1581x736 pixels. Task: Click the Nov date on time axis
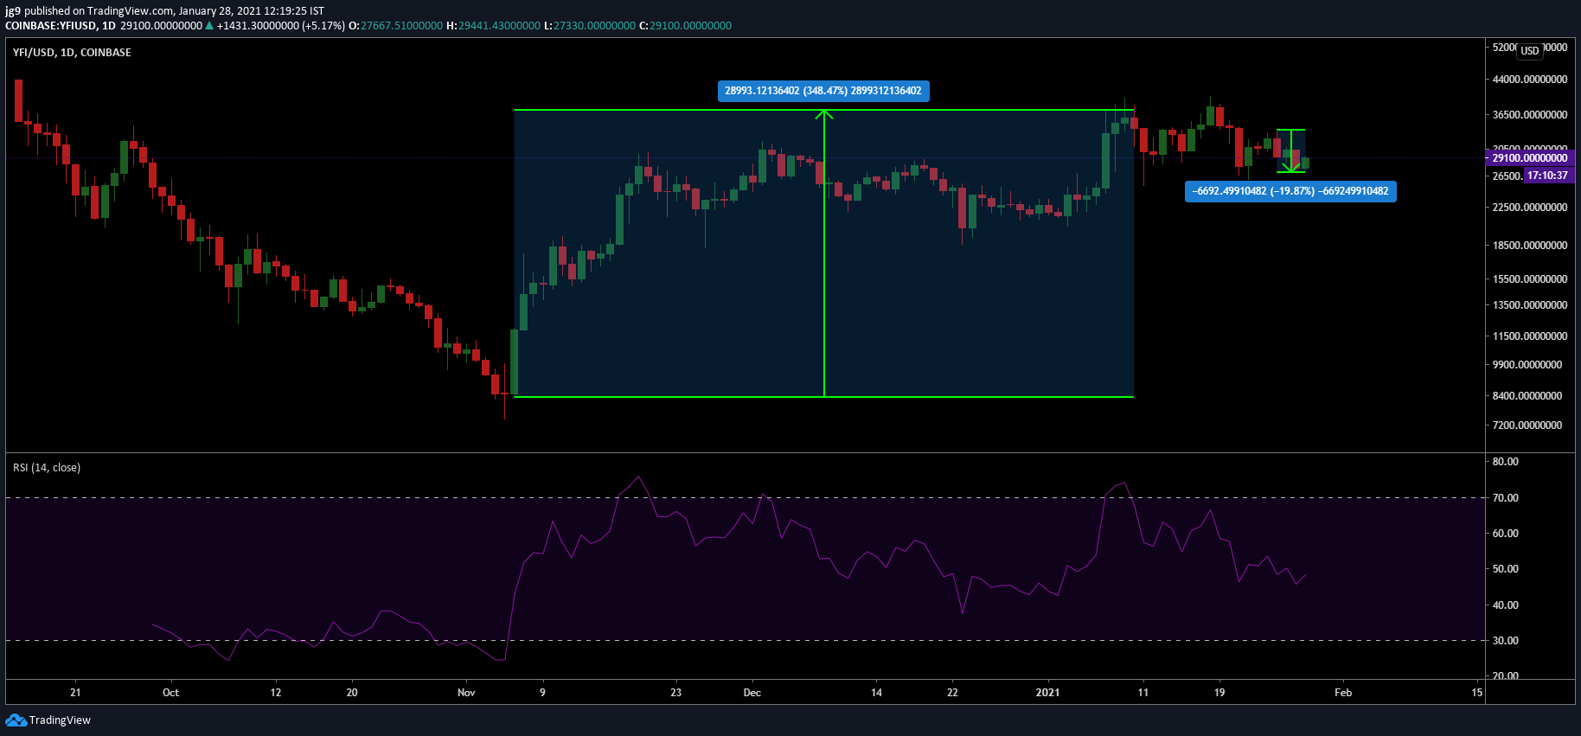click(466, 693)
